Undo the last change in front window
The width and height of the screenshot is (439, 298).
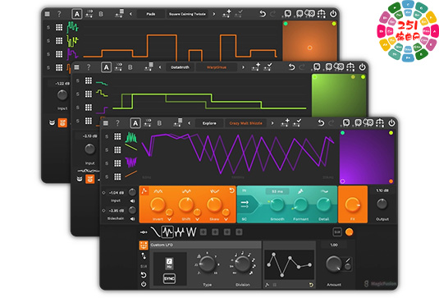321,123
